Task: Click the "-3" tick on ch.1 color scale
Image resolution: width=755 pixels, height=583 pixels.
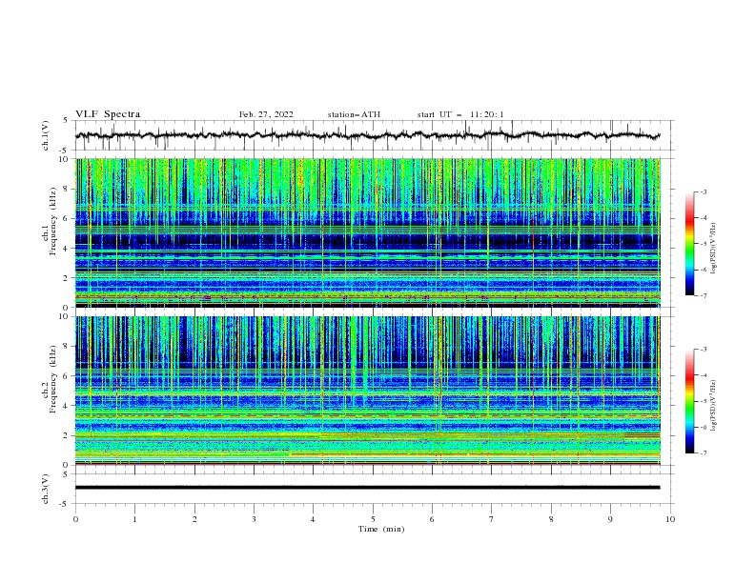Action: click(703, 191)
